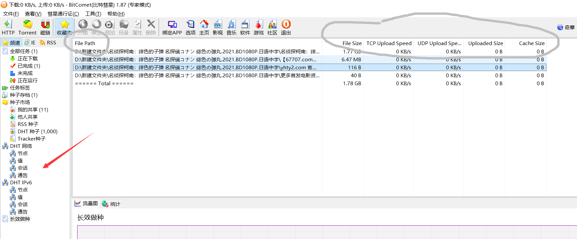Viewport: 577px width, 239px height.
Task: Sort by the File Path column header
Action: pyautogui.click(x=197, y=43)
